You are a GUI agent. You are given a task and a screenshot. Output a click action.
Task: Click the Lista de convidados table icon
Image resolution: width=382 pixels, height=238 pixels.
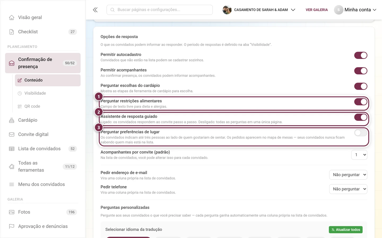point(12,149)
